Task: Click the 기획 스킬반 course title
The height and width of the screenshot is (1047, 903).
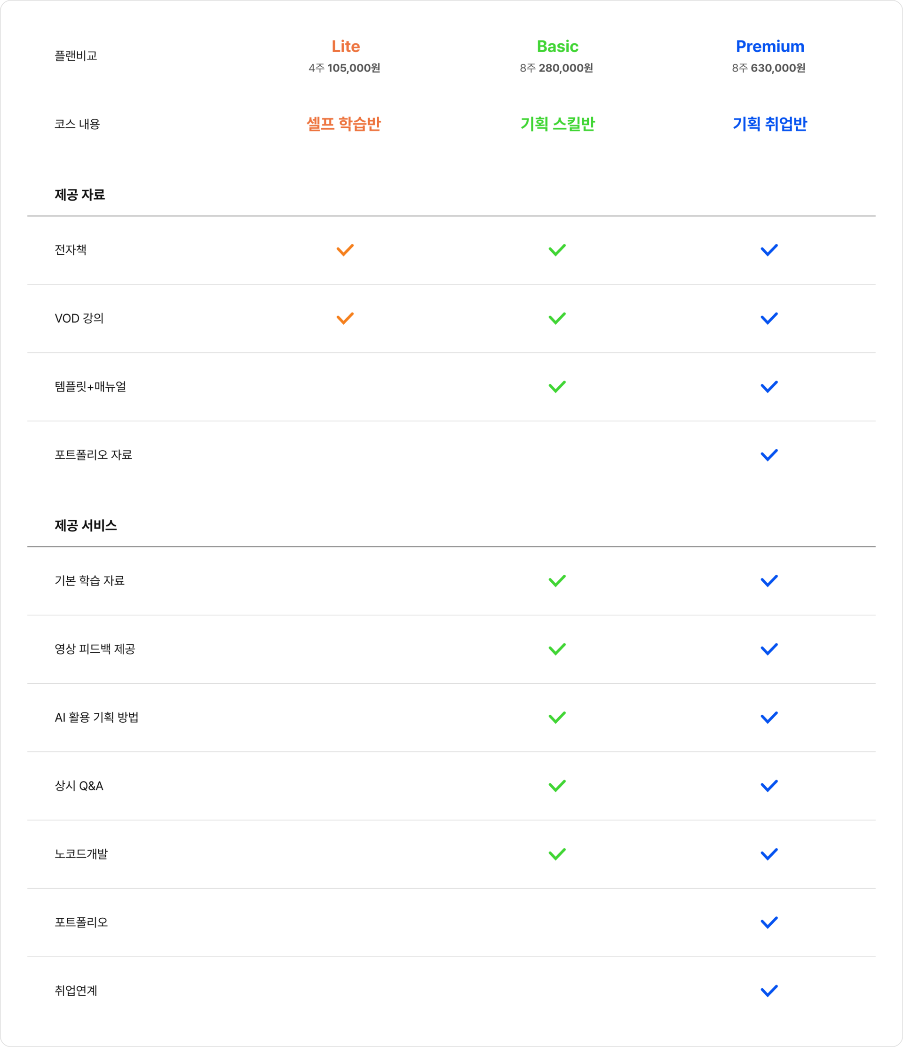Action: tap(557, 124)
